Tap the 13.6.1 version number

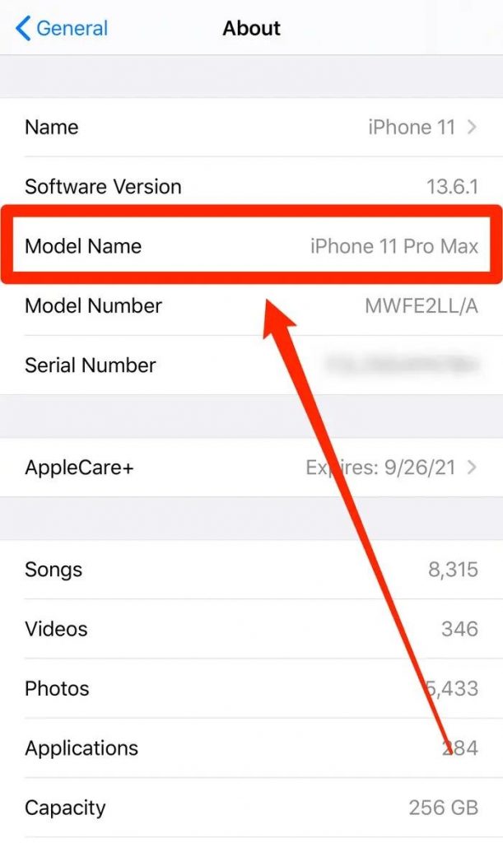coord(452,187)
